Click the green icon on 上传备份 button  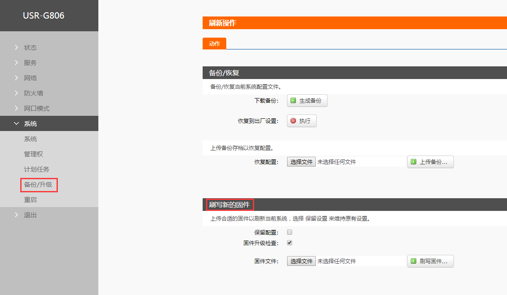pyautogui.click(x=414, y=162)
